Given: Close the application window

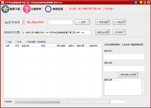Looking at the screenshot, I should coord(148,2).
